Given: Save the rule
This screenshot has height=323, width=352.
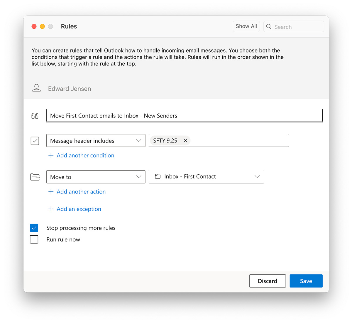Looking at the screenshot, I should pyautogui.click(x=306, y=281).
